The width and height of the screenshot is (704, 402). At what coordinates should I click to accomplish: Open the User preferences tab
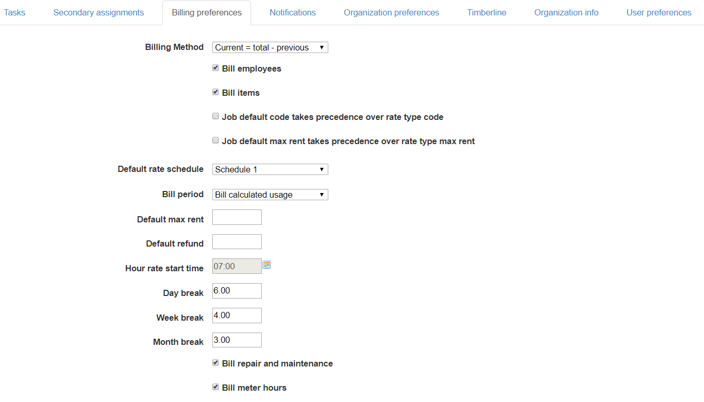point(659,12)
